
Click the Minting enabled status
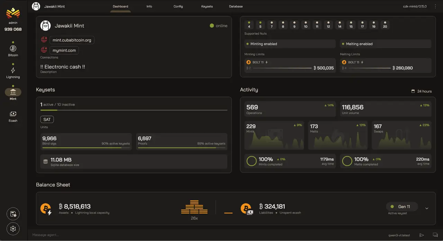click(x=290, y=44)
